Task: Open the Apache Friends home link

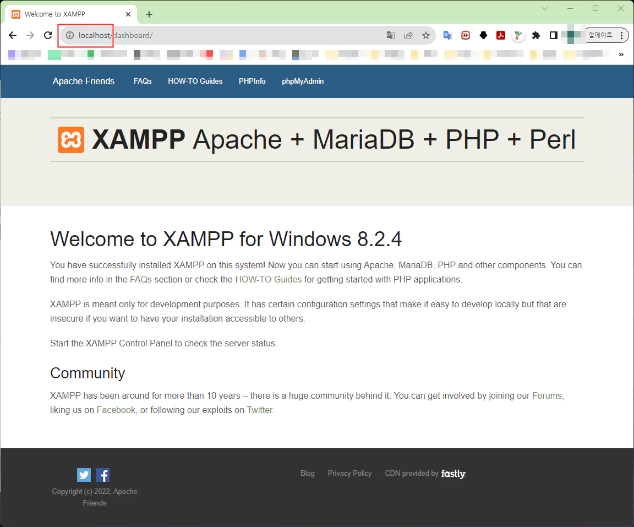Action: tap(83, 82)
